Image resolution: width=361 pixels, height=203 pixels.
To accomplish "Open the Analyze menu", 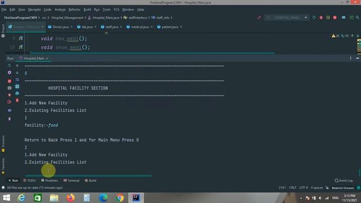I will [60, 10].
